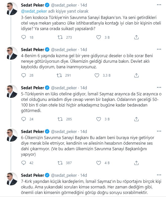Reply to the tweet starting '3-Sen koskoca'
The image size is (166, 197).
[x=23, y=37]
